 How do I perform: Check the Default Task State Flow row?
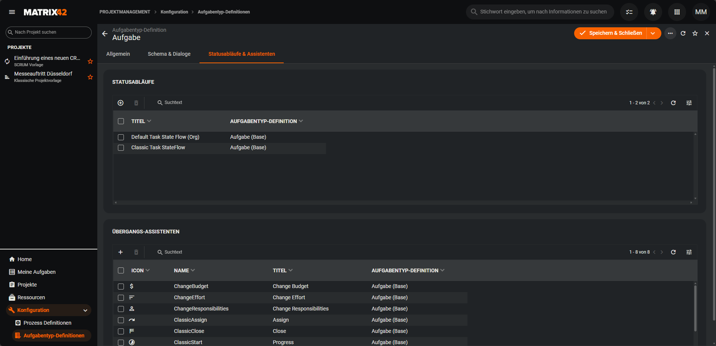pyautogui.click(x=121, y=137)
